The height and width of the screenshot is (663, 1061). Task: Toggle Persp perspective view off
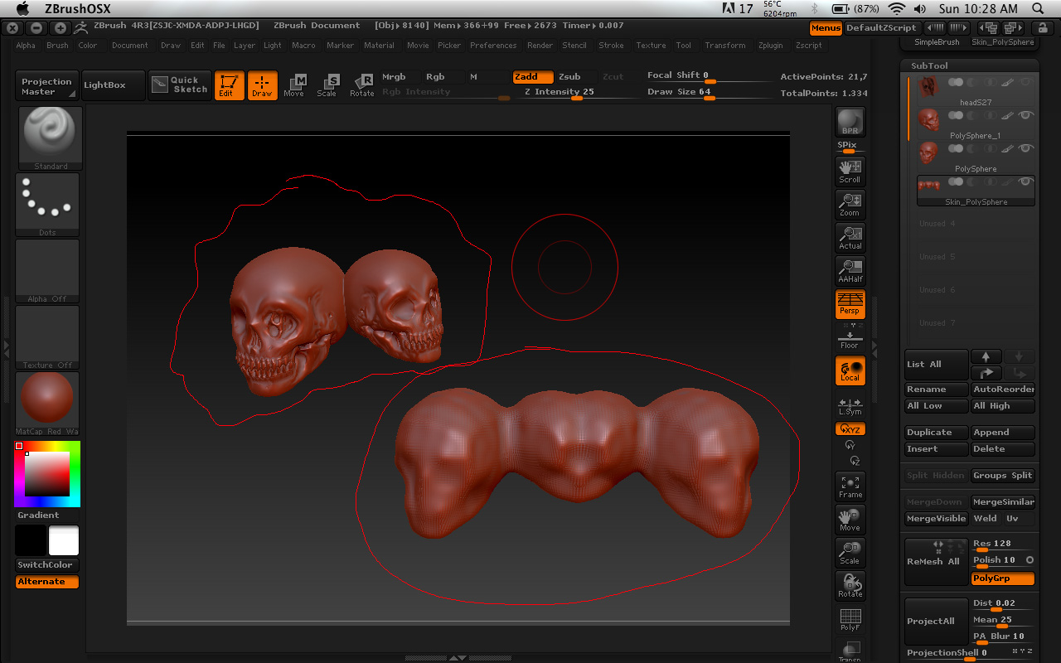click(850, 304)
